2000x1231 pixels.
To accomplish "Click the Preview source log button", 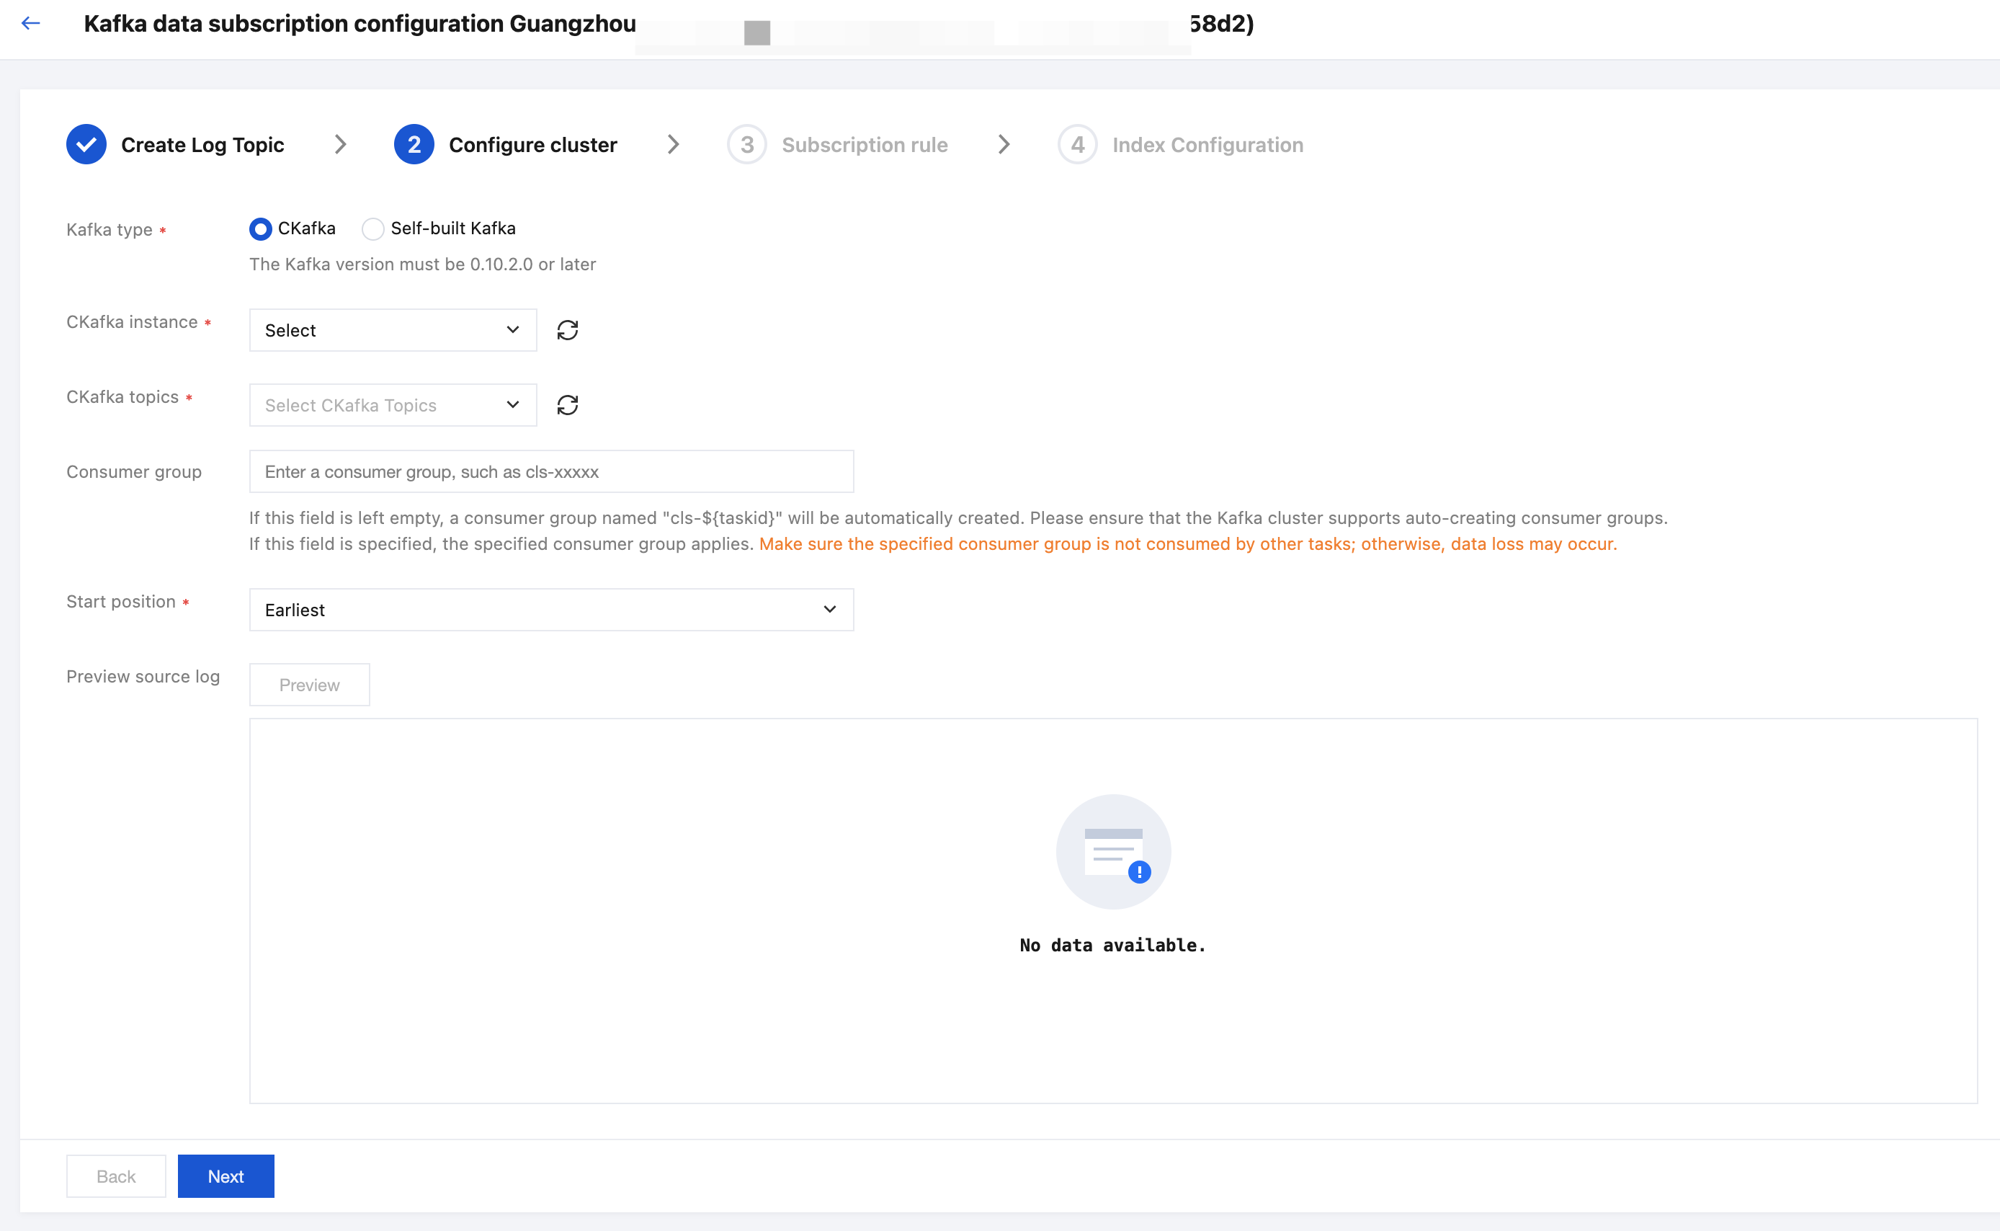I will click(309, 685).
